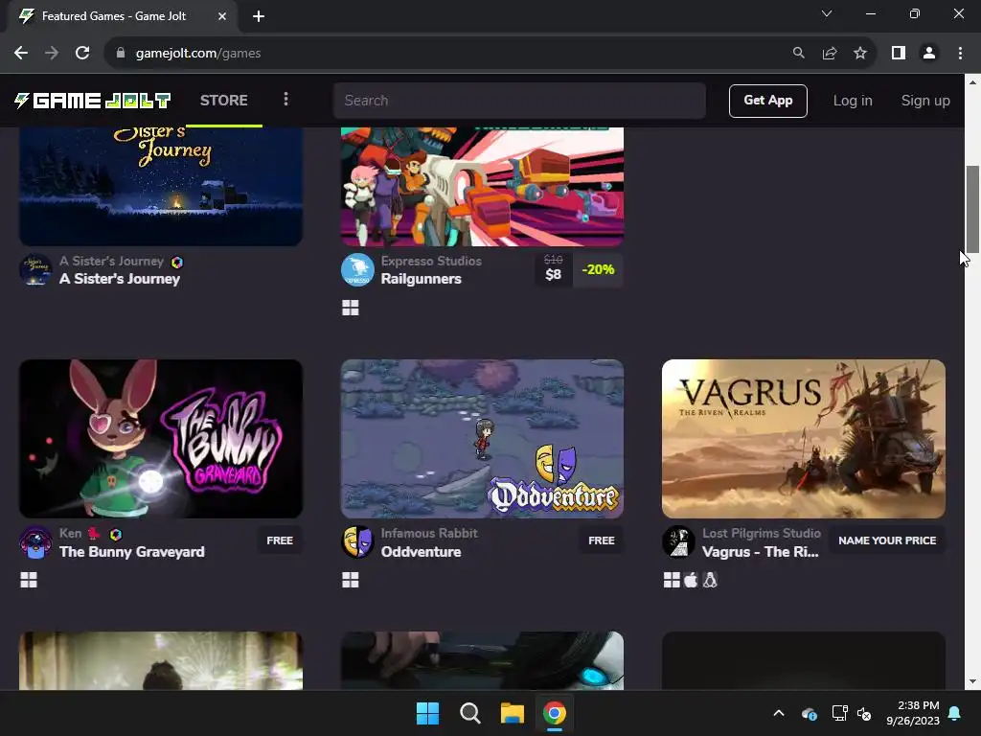Open Chrome's page zoom search icon

click(x=798, y=54)
